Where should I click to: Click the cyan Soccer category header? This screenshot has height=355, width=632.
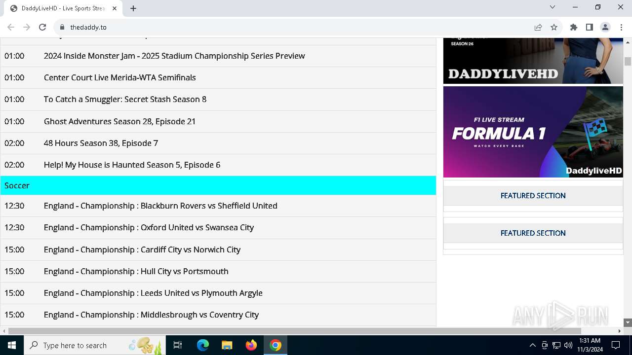tap(218, 185)
